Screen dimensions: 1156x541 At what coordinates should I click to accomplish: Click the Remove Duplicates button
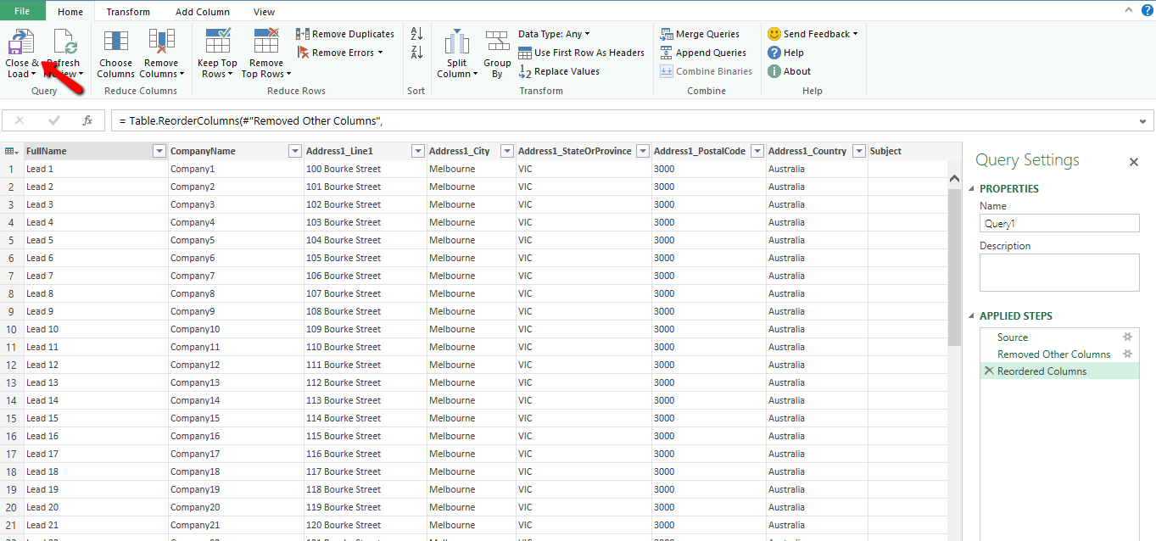[345, 34]
